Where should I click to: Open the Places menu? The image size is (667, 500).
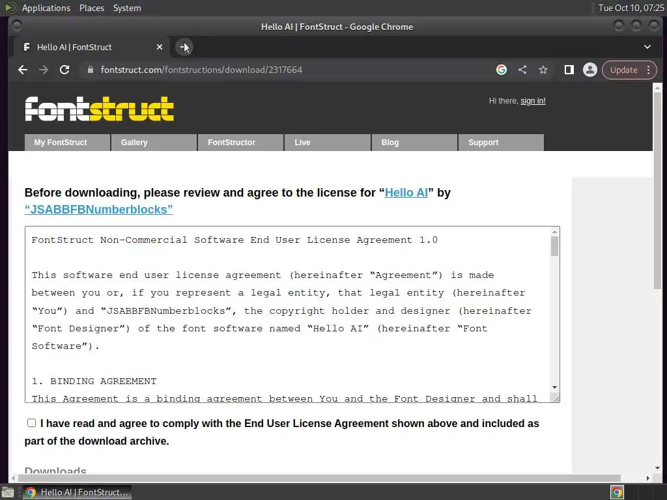[92, 8]
